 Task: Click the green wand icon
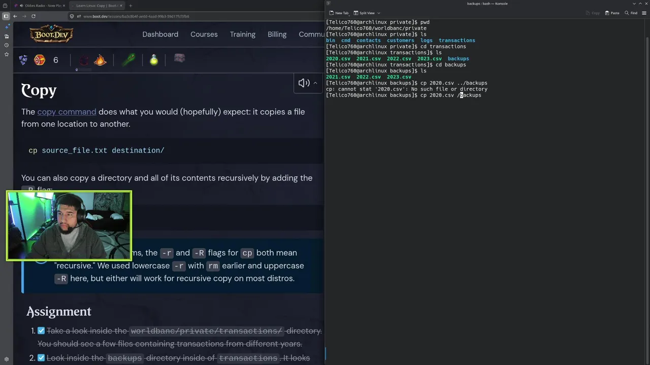click(x=128, y=60)
